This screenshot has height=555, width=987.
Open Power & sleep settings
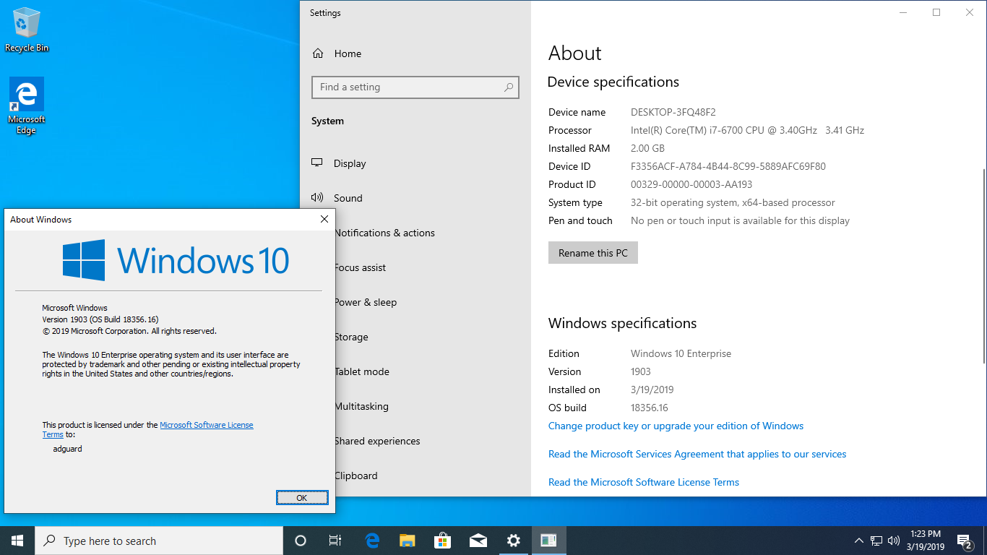[366, 302]
